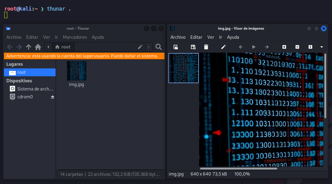Start slideshow with the play icon
Viewport: 332px width, 184px height.
pyautogui.click(x=254, y=47)
